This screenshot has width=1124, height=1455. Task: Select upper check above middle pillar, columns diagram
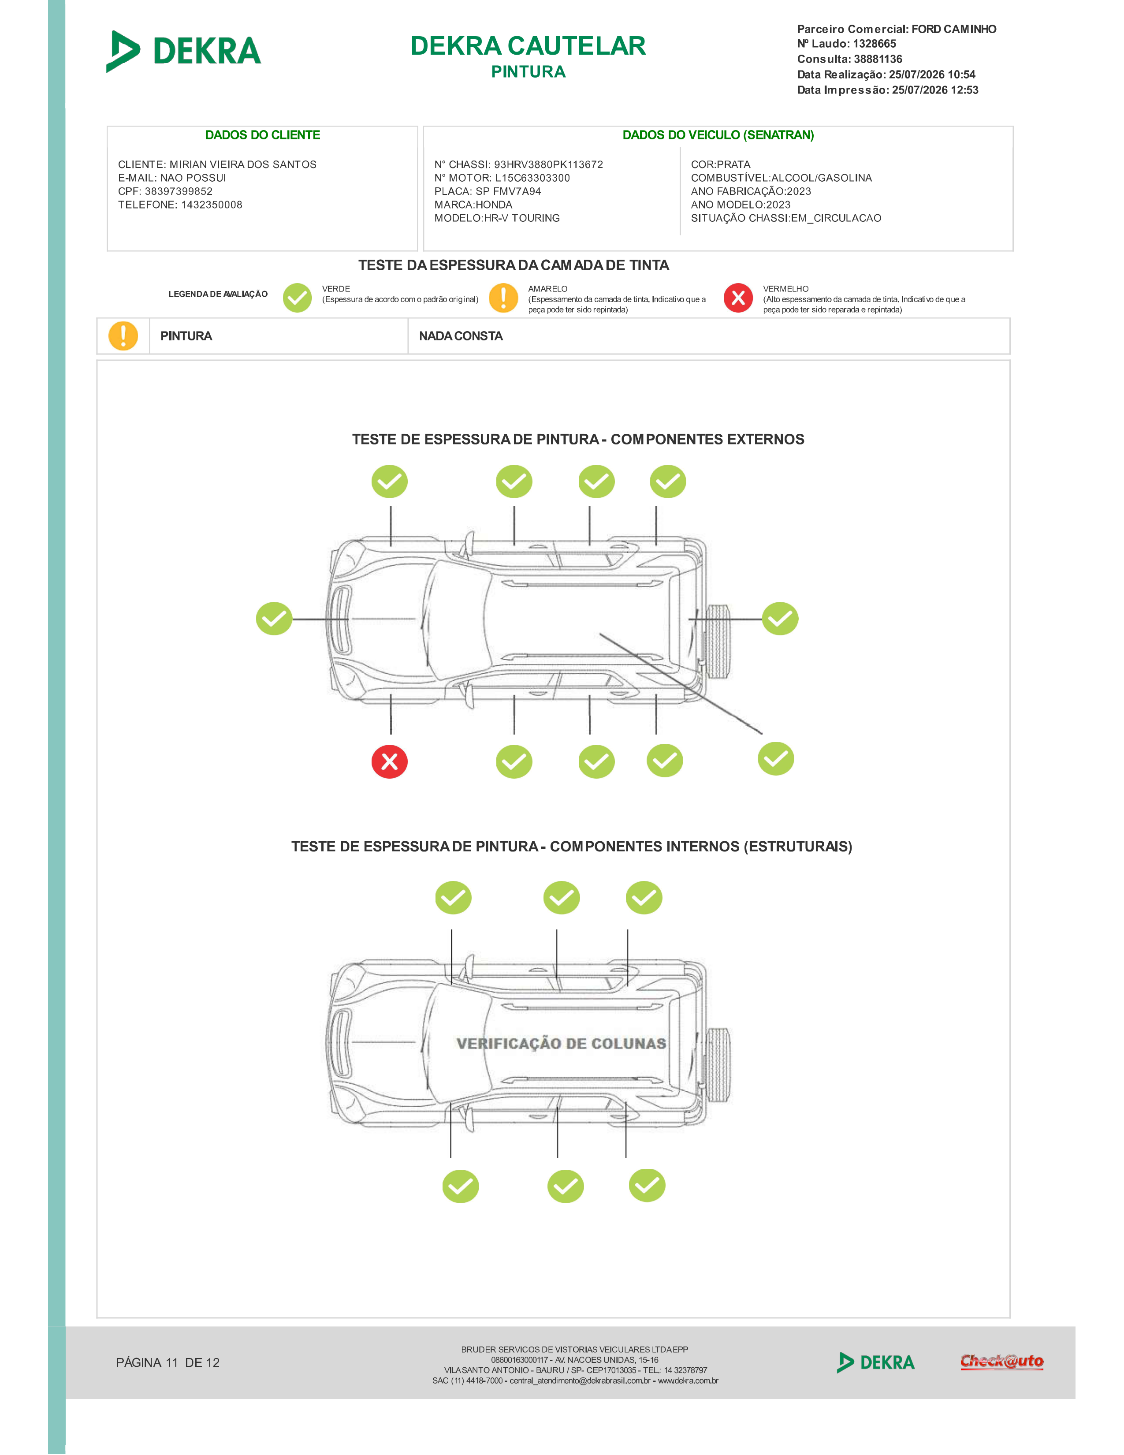pyautogui.click(x=561, y=898)
